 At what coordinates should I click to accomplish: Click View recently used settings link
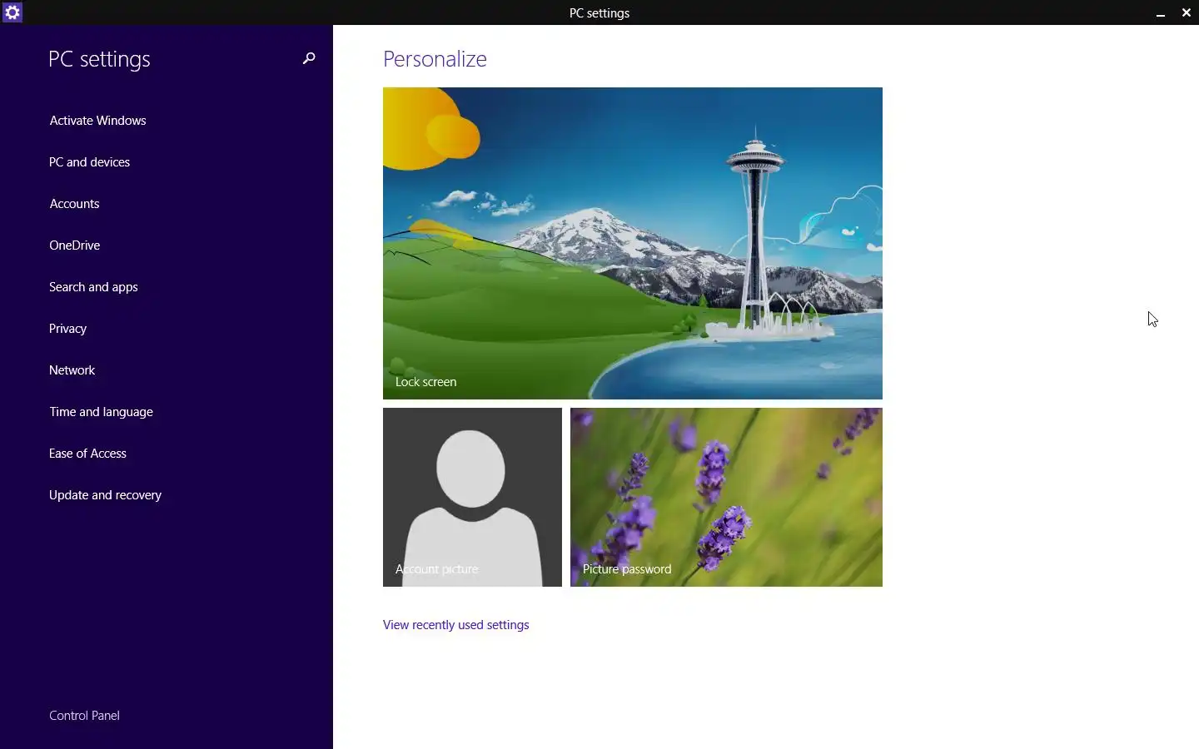coord(455,625)
